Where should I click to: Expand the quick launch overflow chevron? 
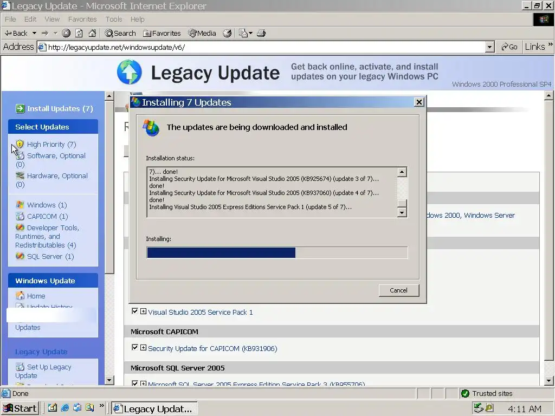point(102,405)
